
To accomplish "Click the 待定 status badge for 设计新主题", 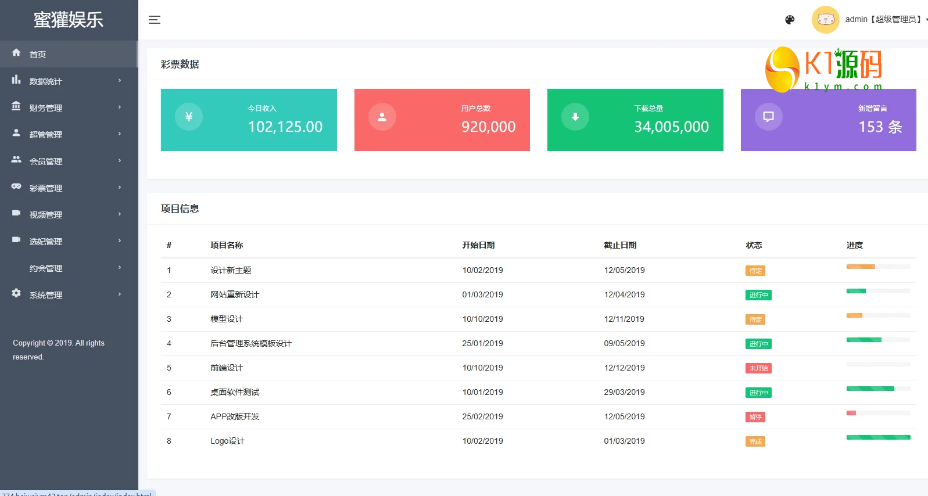I will pyautogui.click(x=755, y=271).
